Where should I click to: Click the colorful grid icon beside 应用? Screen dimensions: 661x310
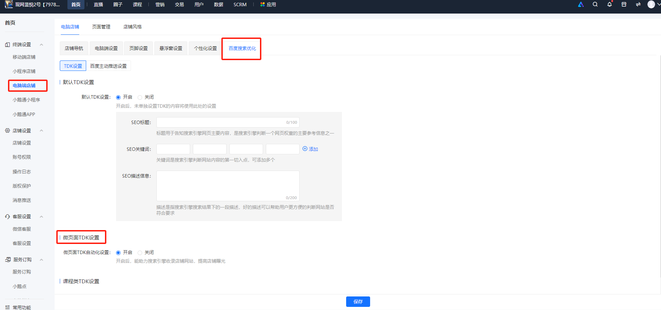(262, 5)
